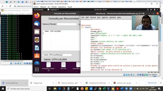Open the Toplevel app menu dropdown

pos(53,10)
